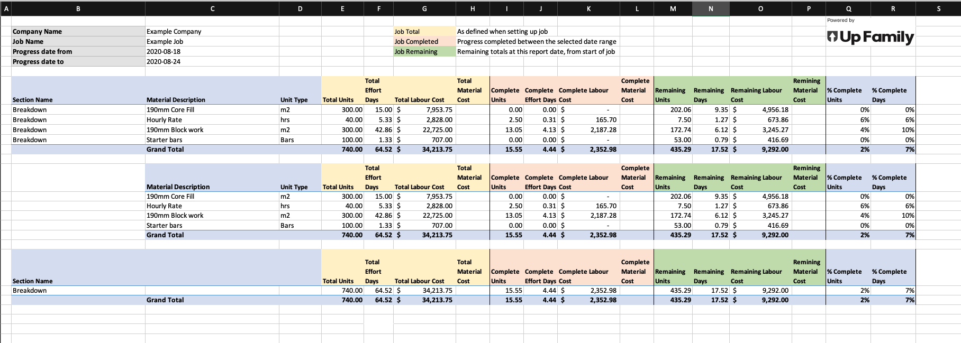The width and height of the screenshot is (961, 343).
Task: Select column C header
Action: click(212, 8)
